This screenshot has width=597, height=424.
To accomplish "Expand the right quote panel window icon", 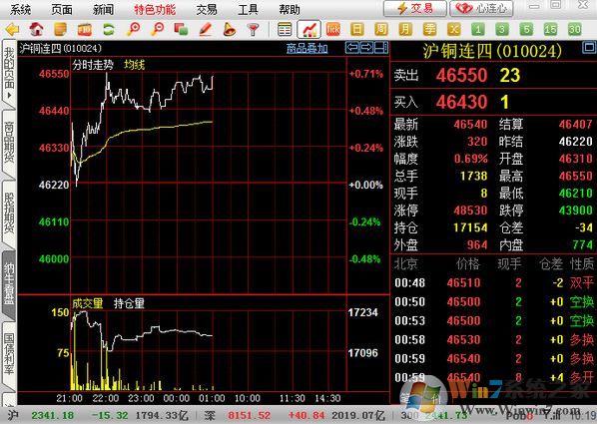I will point(589,48).
